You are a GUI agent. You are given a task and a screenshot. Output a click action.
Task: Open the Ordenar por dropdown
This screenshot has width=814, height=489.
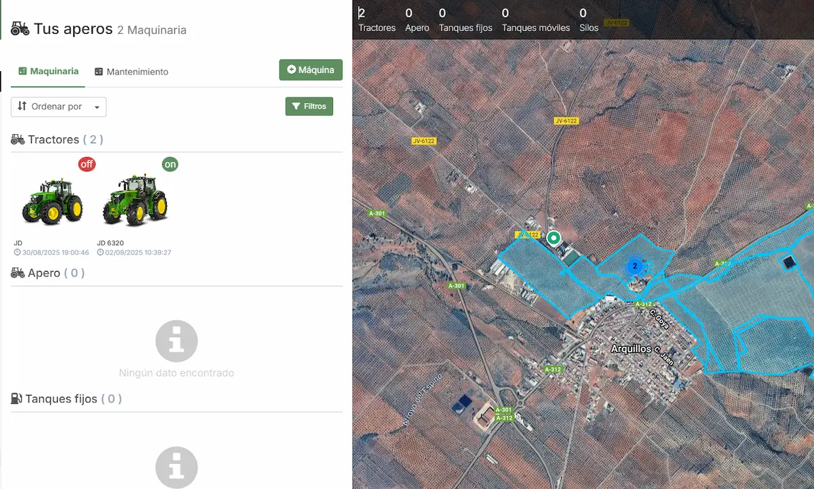[x=58, y=107]
